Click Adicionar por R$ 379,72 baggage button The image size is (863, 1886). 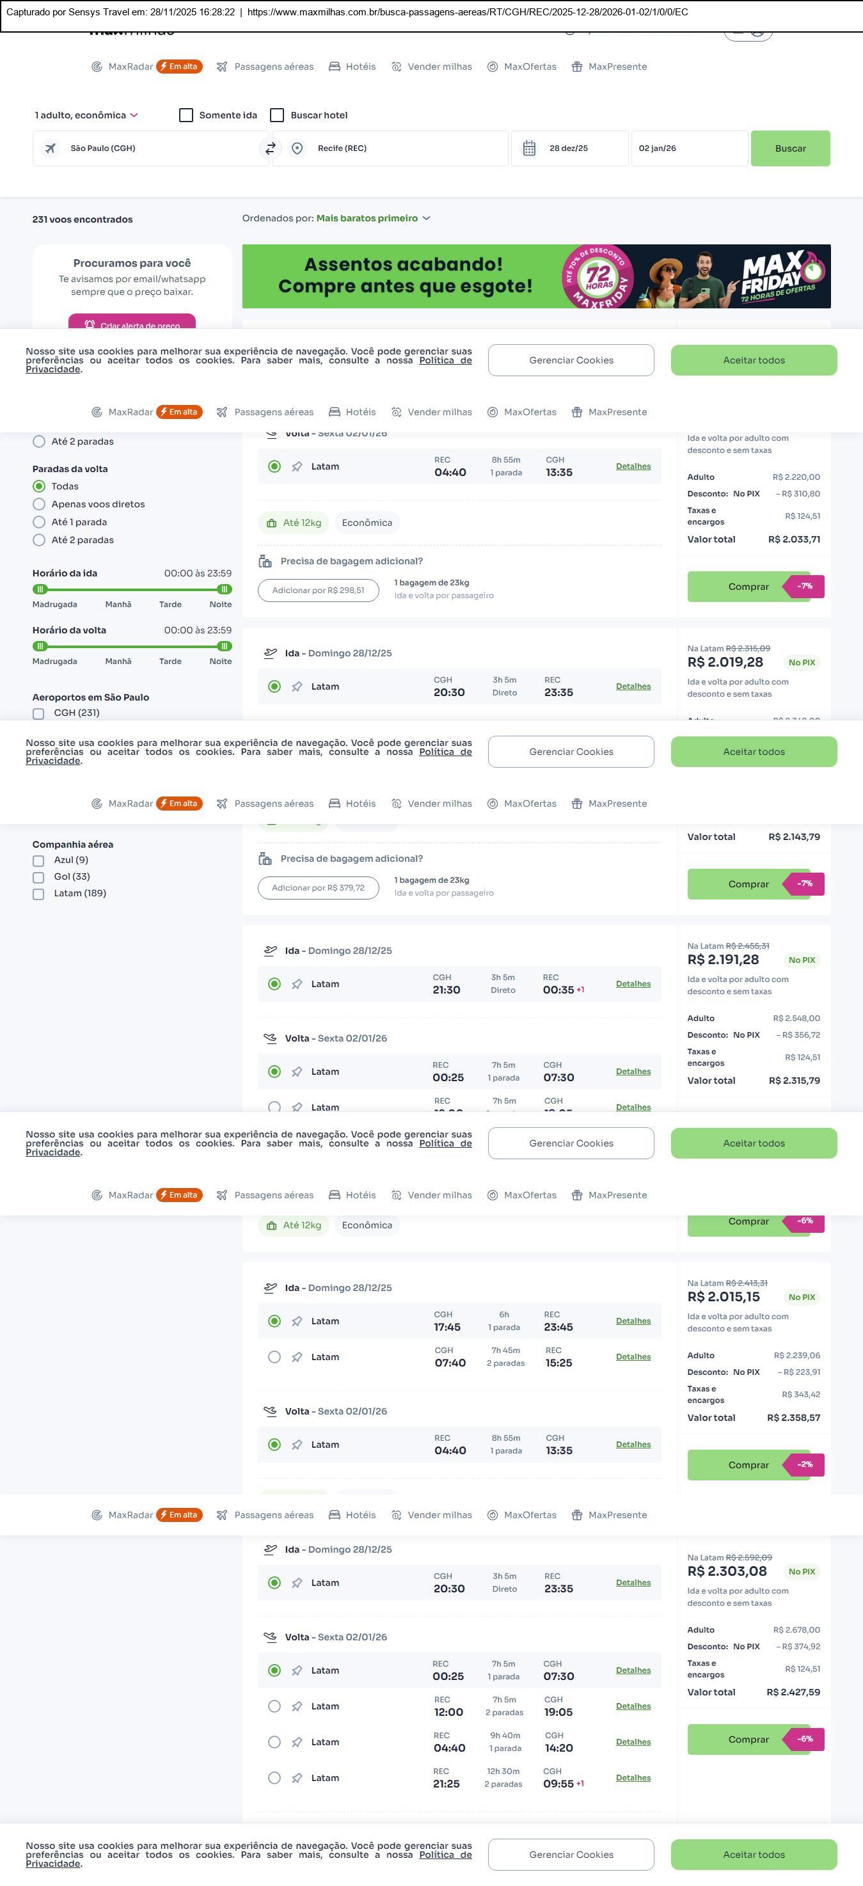[318, 888]
